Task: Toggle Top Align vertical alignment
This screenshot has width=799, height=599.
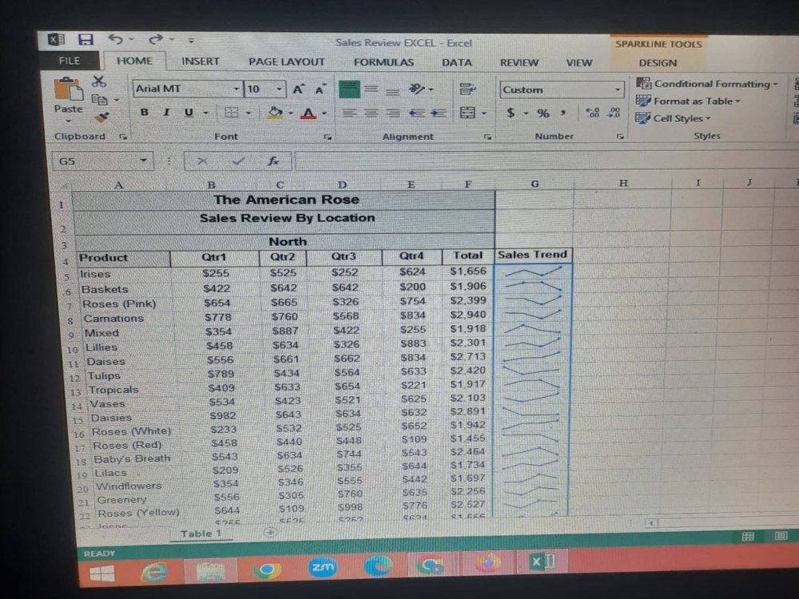Action: tap(349, 89)
